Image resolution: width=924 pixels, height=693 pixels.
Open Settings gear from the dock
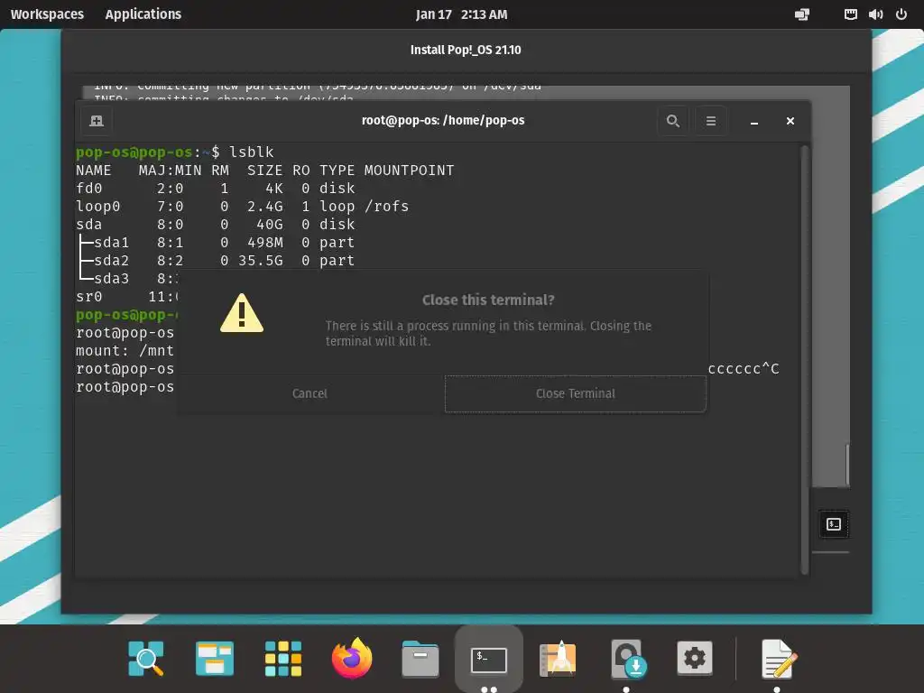pyautogui.click(x=695, y=658)
